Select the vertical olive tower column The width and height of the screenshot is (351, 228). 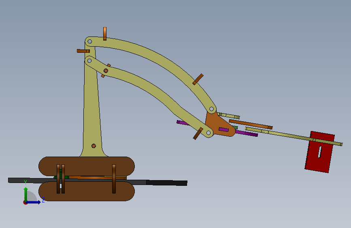pos(92,108)
